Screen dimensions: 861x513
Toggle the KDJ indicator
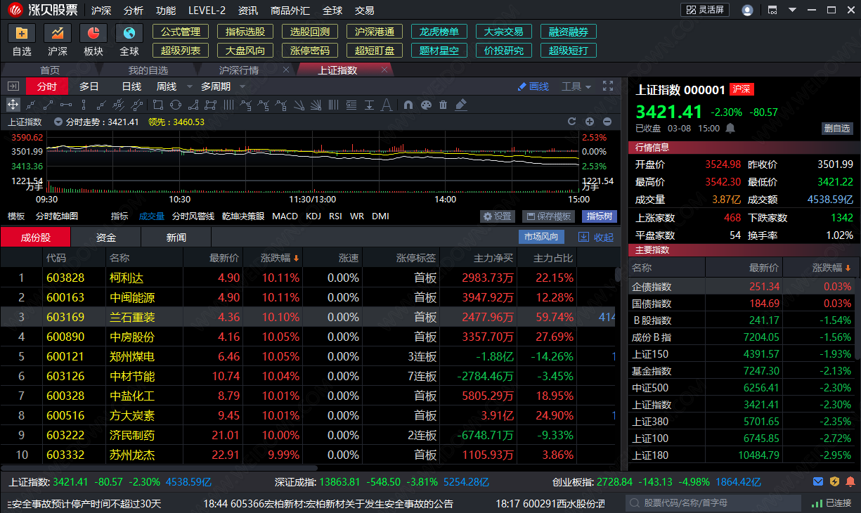pyautogui.click(x=313, y=216)
